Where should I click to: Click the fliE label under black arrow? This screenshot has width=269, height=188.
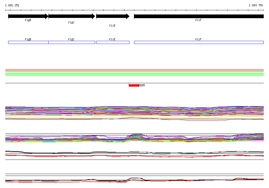[112, 26]
